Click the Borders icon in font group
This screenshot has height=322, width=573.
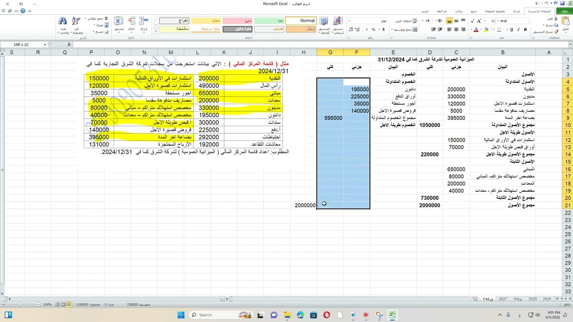500,30
